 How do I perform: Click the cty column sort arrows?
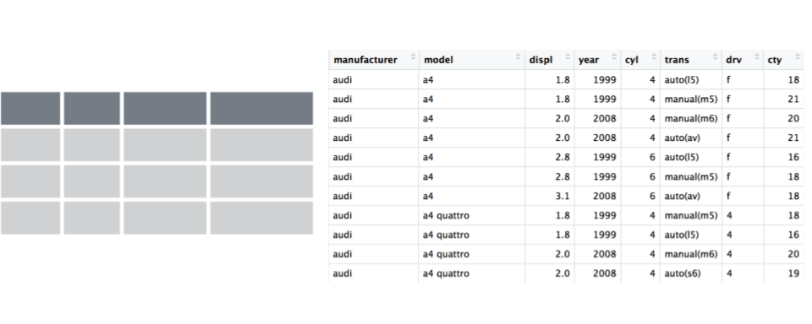coord(795,57)
